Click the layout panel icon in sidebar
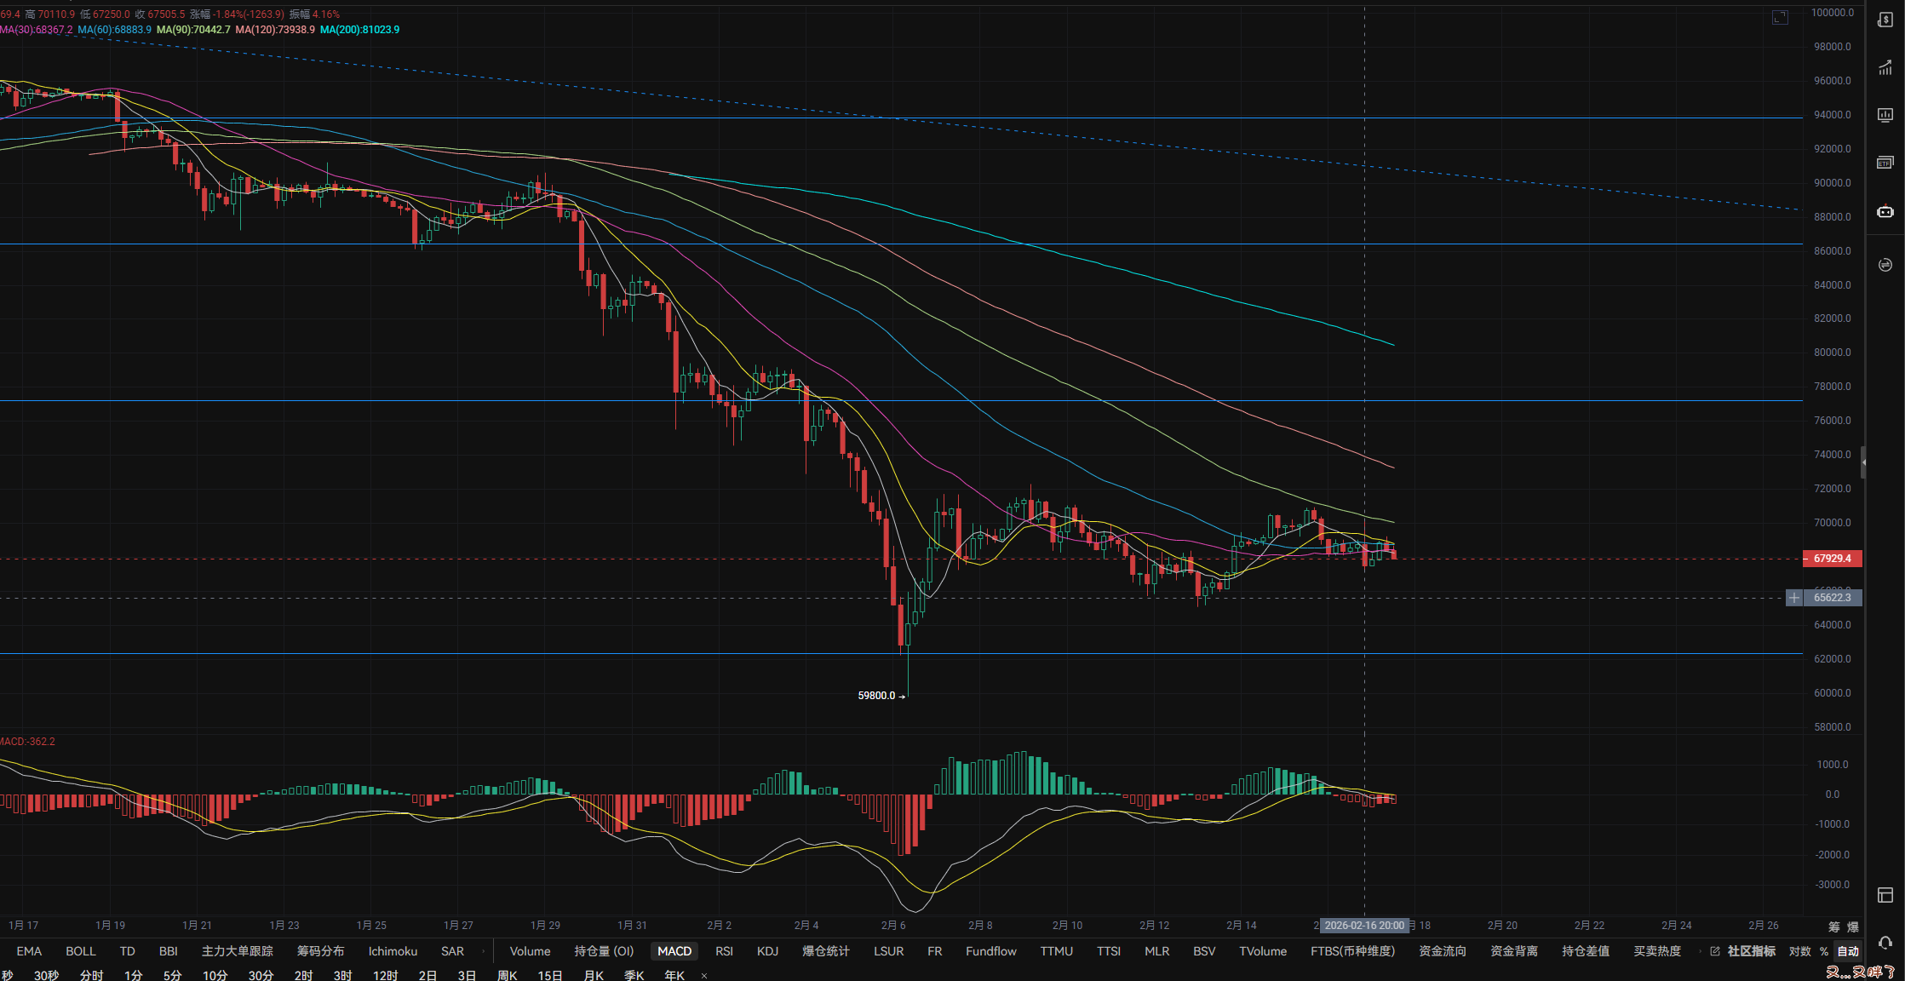The height and width of the screenshot is (981, 1905). 1885,895
